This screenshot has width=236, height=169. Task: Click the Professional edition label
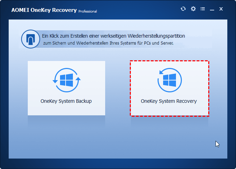tap(88, 11)
